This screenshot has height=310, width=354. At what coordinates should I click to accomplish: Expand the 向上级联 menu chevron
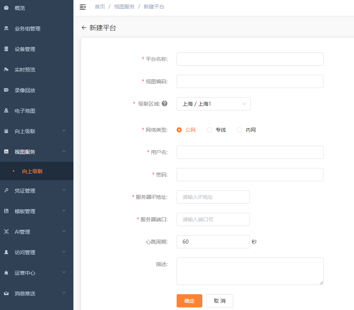point(64,131)
